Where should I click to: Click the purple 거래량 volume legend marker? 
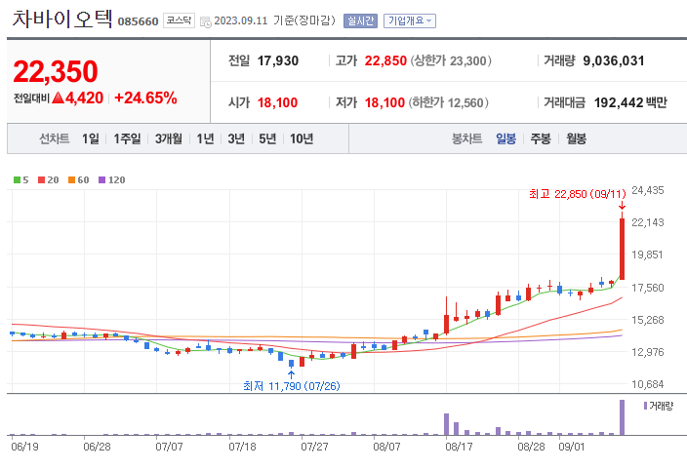[645, 406]
